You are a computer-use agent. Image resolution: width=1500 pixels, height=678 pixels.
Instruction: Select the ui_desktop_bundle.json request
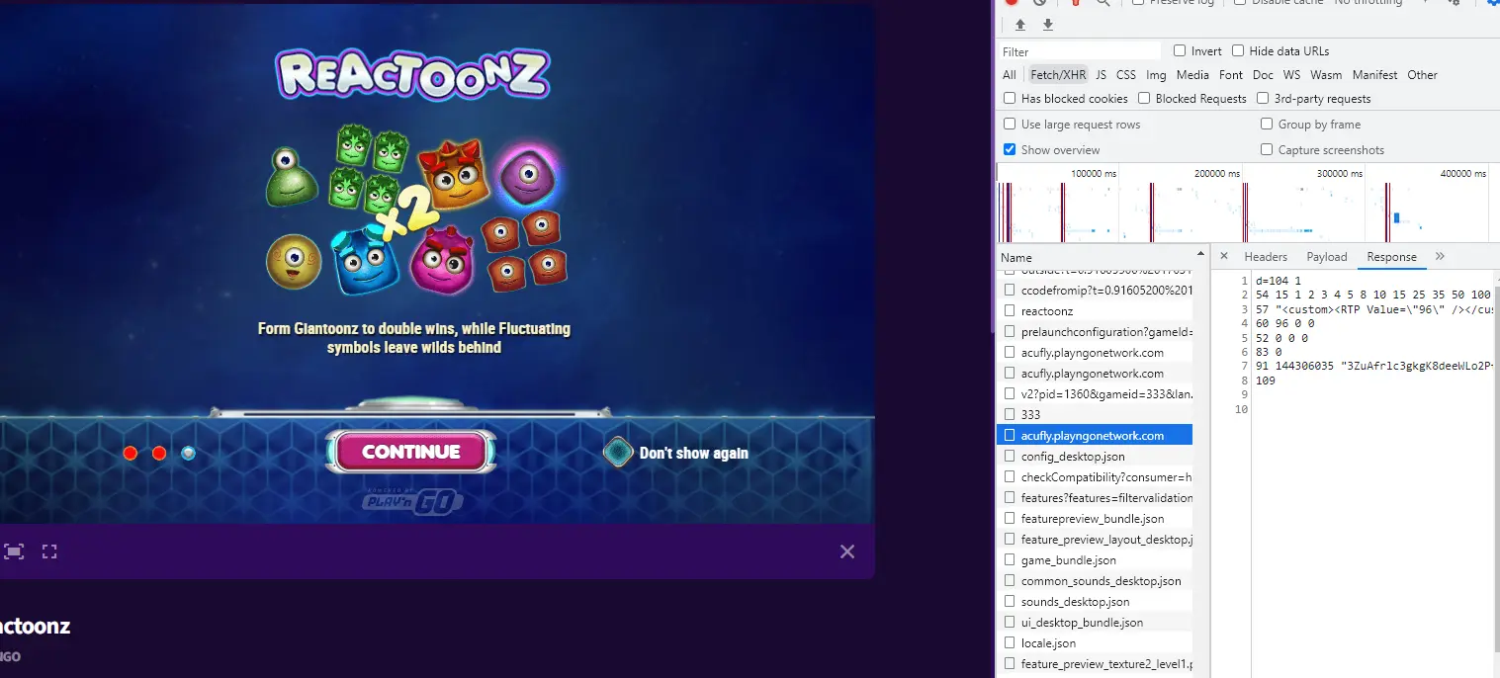1095,622
